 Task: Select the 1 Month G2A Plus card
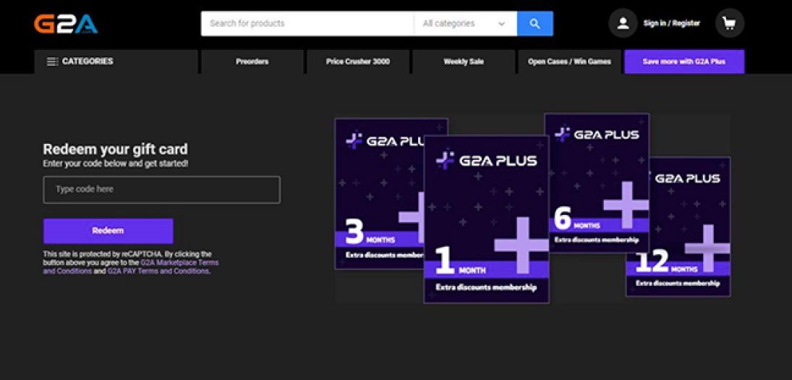coord(487,219)
